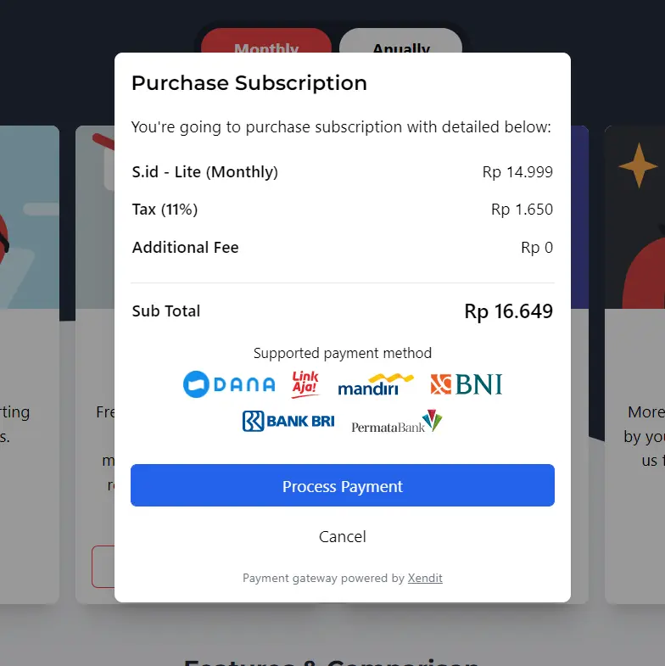Click the Supported payment method label
Screen dimensions: 665x666
click(343, 353)
